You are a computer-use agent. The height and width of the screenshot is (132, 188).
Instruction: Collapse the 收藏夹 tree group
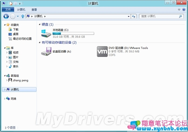[x=5, y=25]
